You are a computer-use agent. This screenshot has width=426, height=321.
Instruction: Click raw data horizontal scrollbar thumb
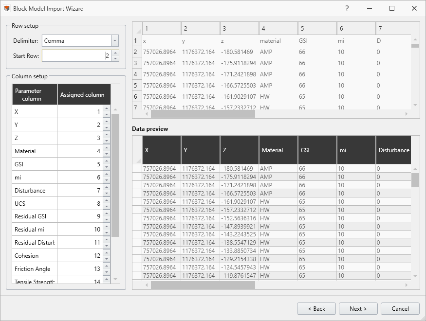pyautogui.click(x=203, y=114)
